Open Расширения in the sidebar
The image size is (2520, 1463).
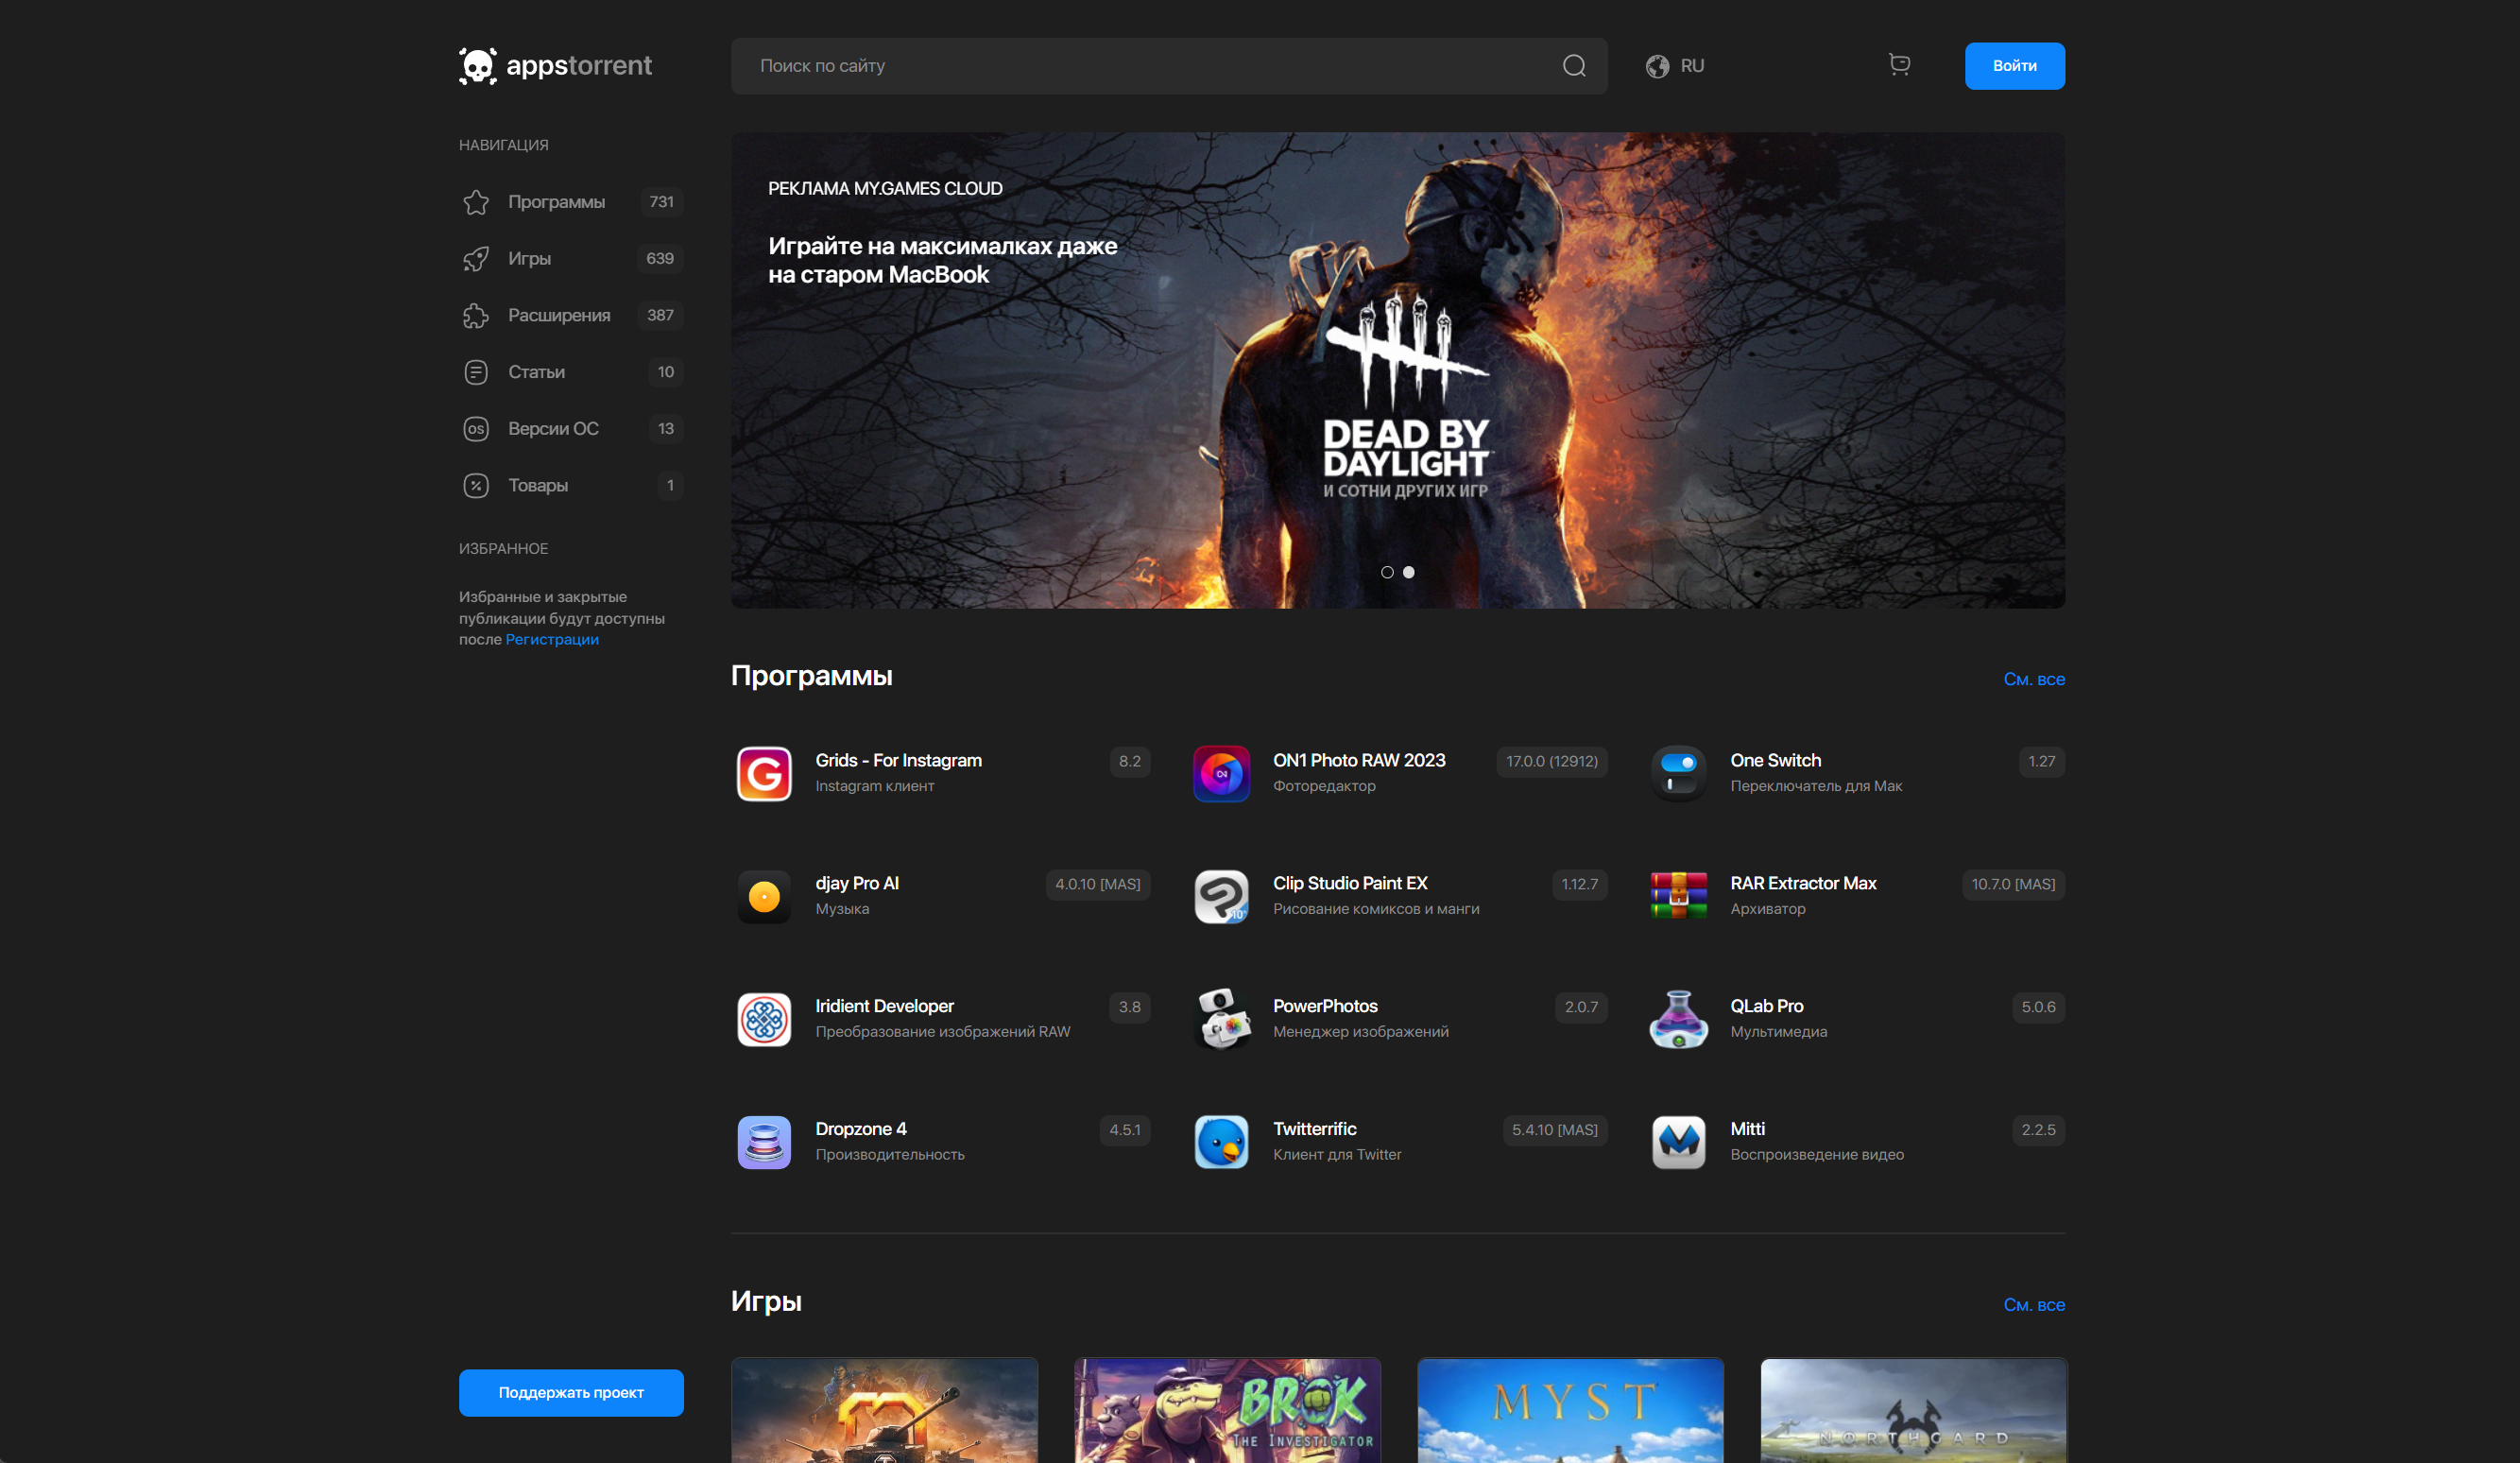(558, 316)
